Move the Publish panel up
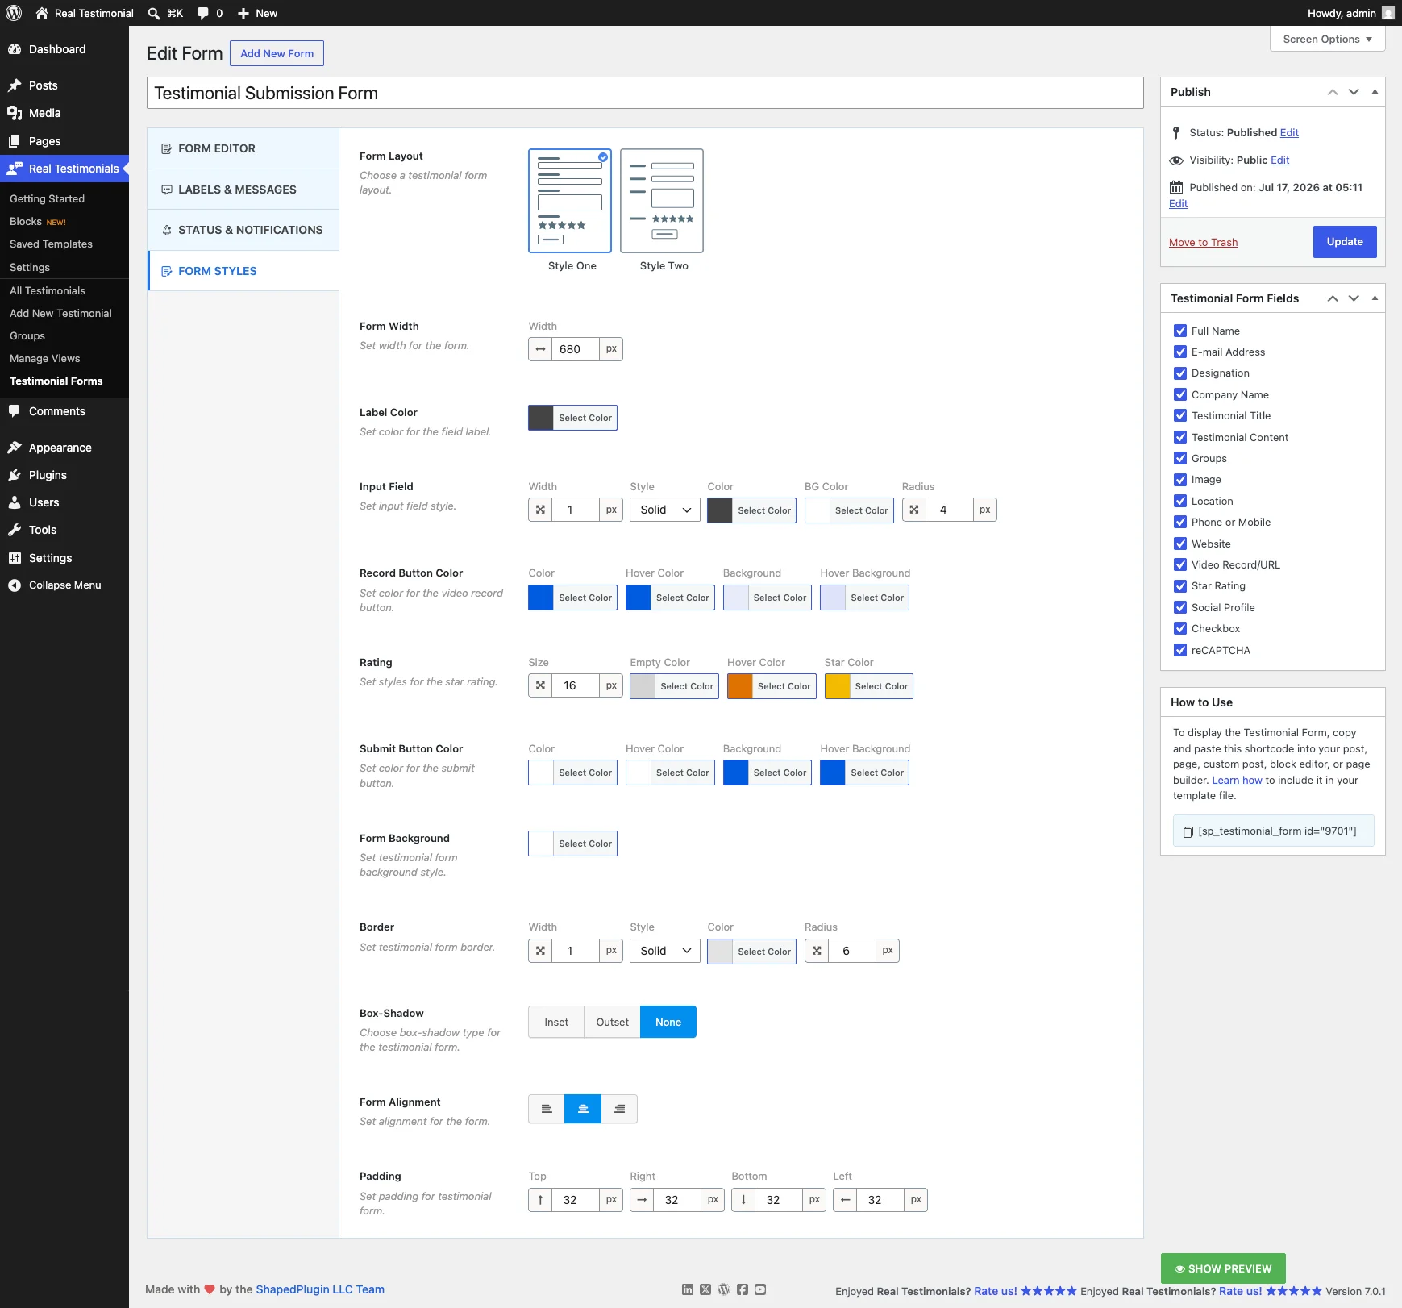The height and width of the screenshot is (1308, 1402). point(1333,92)
